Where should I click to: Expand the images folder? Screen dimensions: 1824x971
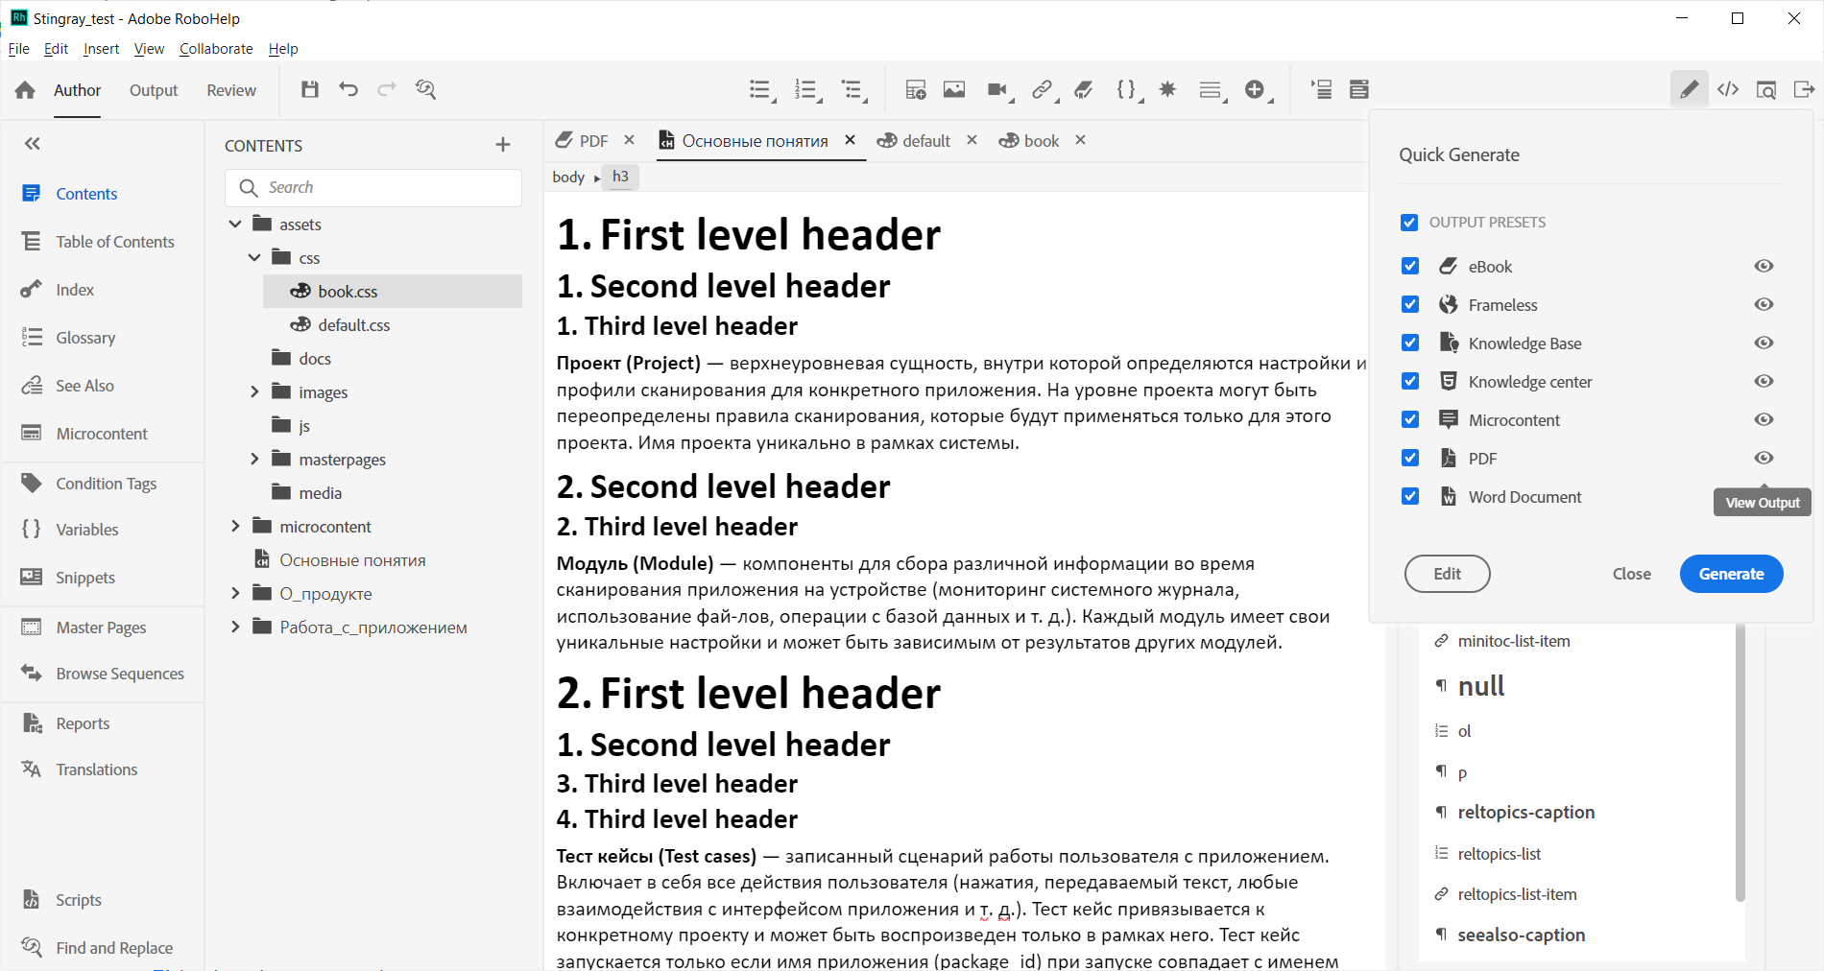(x=254, y=391)
